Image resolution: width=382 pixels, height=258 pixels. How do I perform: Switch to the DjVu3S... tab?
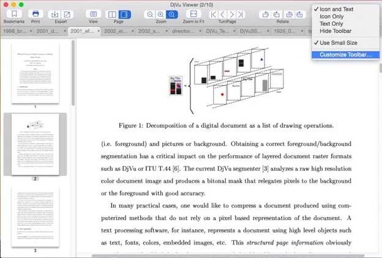tap(251, 31)
